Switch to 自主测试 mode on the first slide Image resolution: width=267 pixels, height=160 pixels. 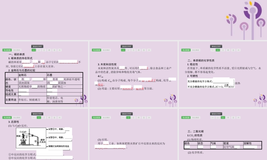tap(17, 50)
